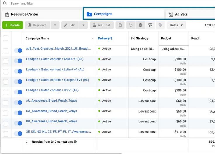Select all campaigns with header checkbox
This screenshot has width=215, height=154.
pos(6,38)
